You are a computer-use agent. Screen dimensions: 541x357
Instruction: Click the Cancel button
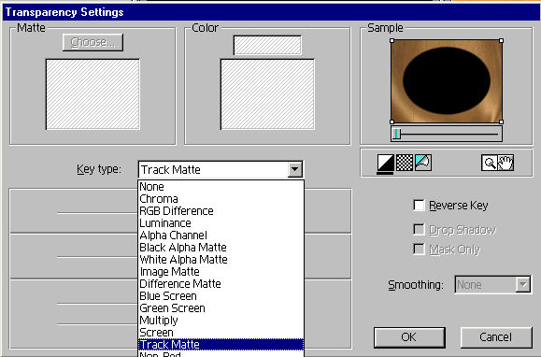[496, 337]
